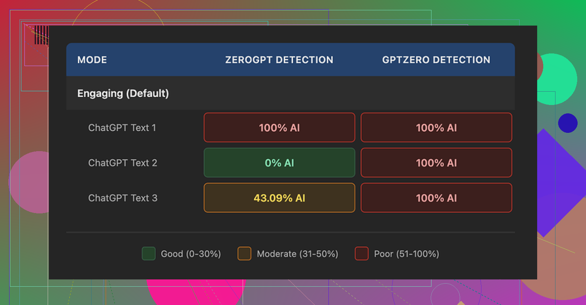The width and height of the screenshot is (586, 305).
Task: Click the Good (0-30%) legend label
Action: pos(191,254)
